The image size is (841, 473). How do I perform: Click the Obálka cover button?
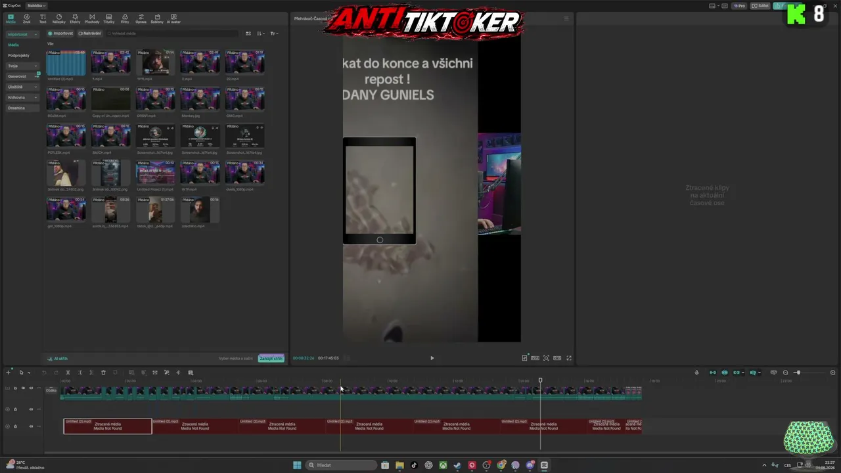51,390
